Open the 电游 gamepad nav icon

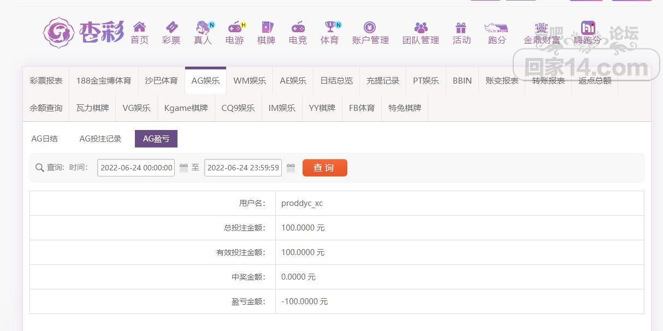(x=235, y=27)
